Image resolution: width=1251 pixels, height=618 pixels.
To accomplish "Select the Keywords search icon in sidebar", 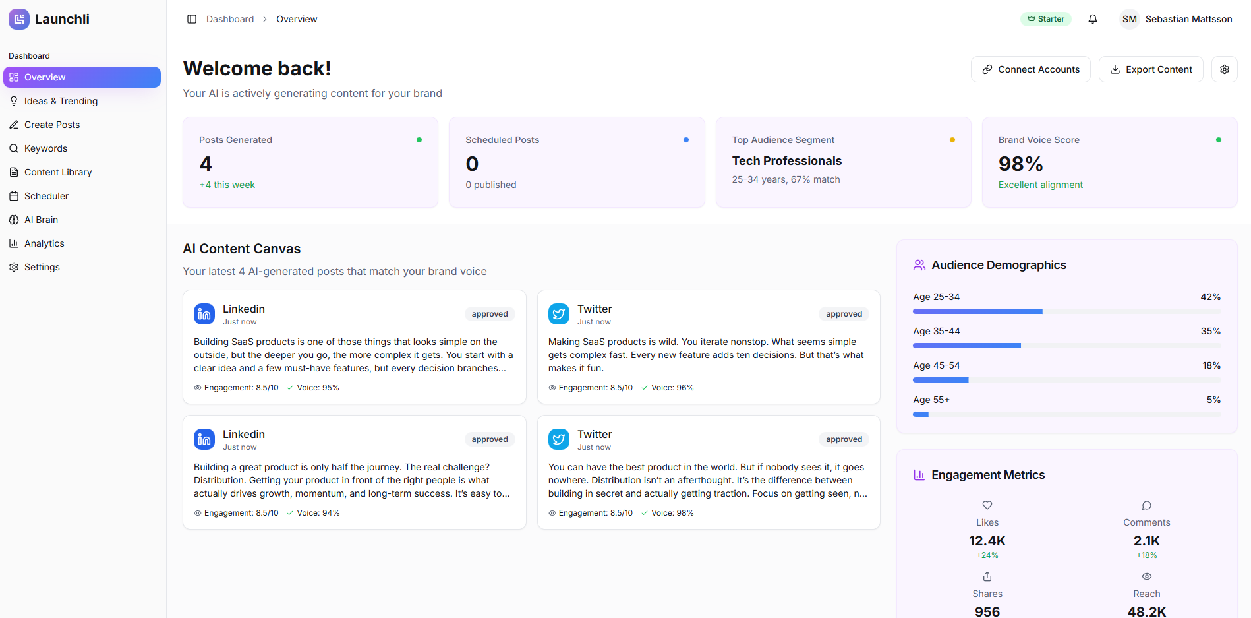I will point(14,148).
